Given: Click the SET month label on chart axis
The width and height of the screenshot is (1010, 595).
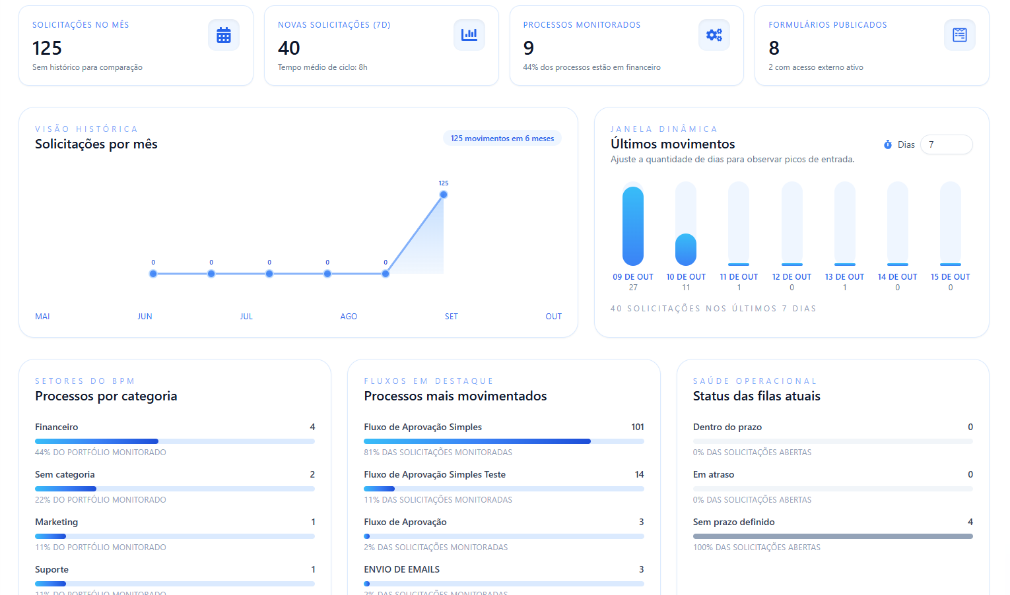Looking at the screenshot, I should click(451, 317).
